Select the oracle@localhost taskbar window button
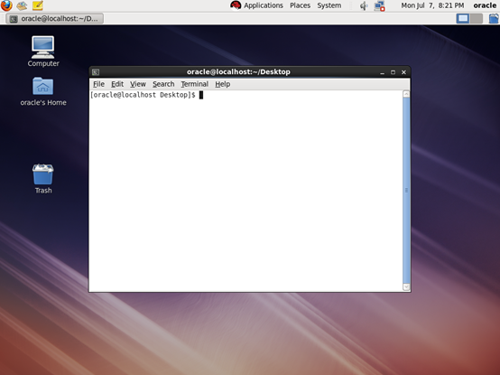This screenshot has height=375, width=500. coord(54,18)
